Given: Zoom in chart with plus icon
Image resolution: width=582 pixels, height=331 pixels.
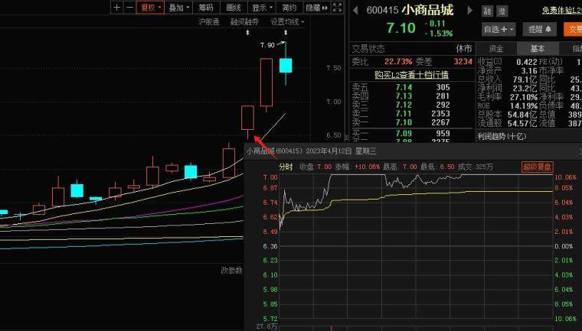Looking at the screenshot, I should (117, 8).
